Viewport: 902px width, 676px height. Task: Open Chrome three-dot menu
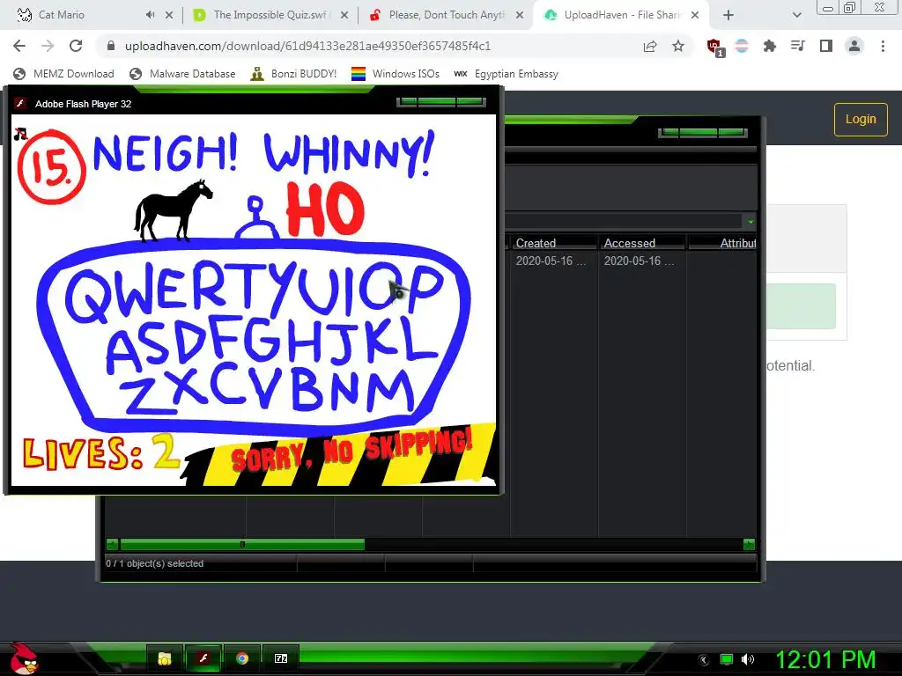(x=883, y=46)
